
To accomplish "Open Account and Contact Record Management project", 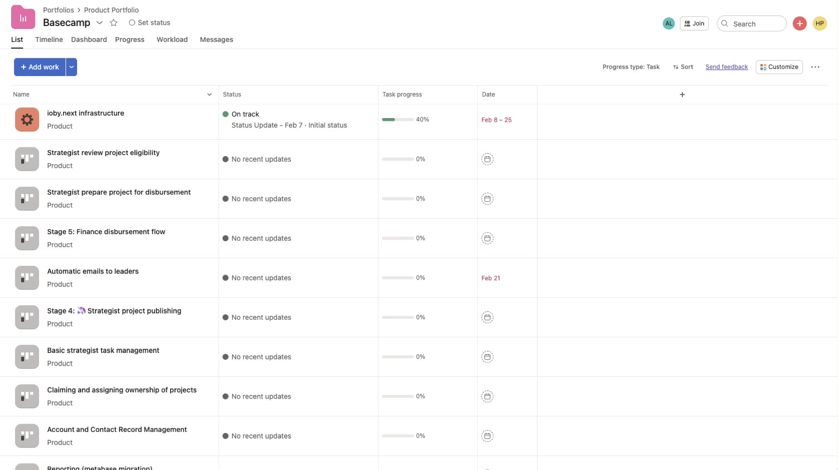I will click(x=117, y=429).
